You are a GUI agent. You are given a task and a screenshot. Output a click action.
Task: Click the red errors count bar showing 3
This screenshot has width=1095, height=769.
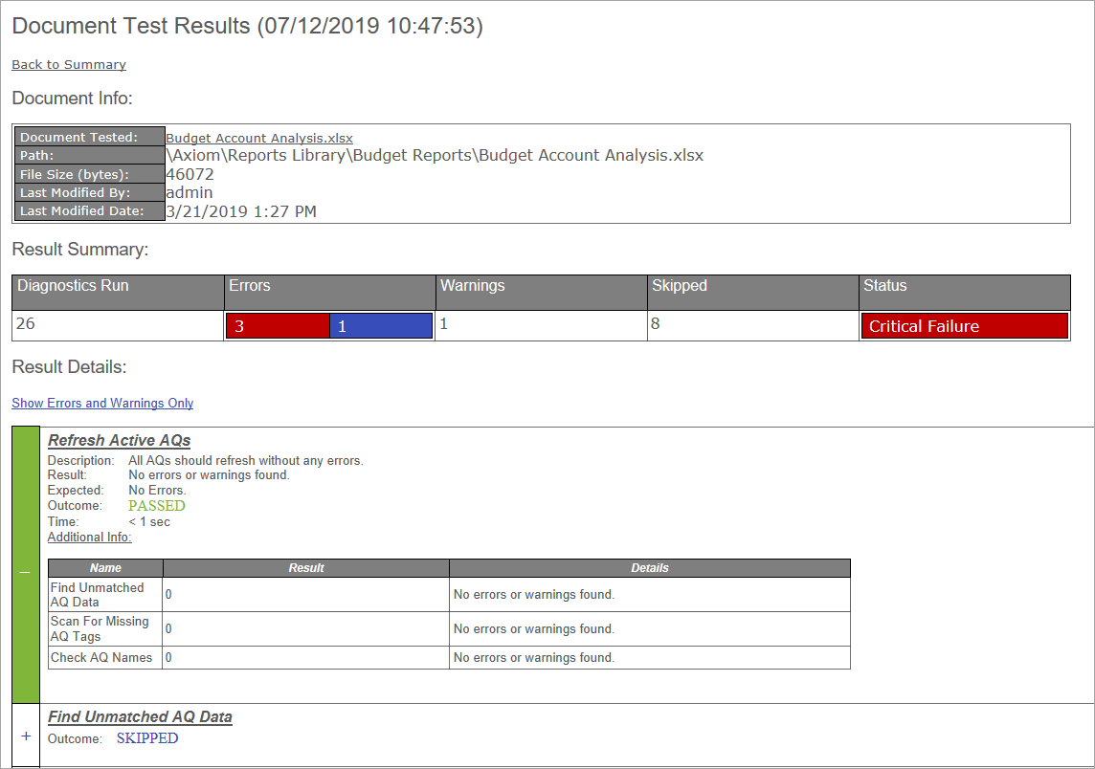tap(278, 326)
